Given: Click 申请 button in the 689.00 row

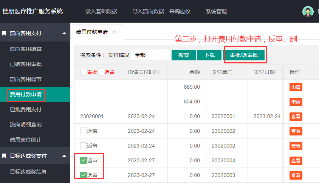Looking at the screenshot, I should tap(296, 87).
